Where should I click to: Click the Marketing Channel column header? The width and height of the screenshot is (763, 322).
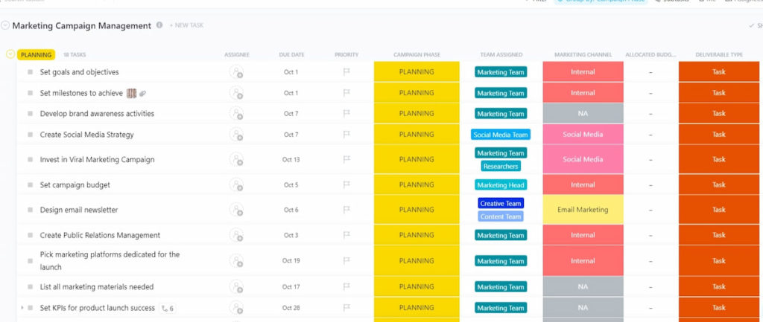pos(583,55)
